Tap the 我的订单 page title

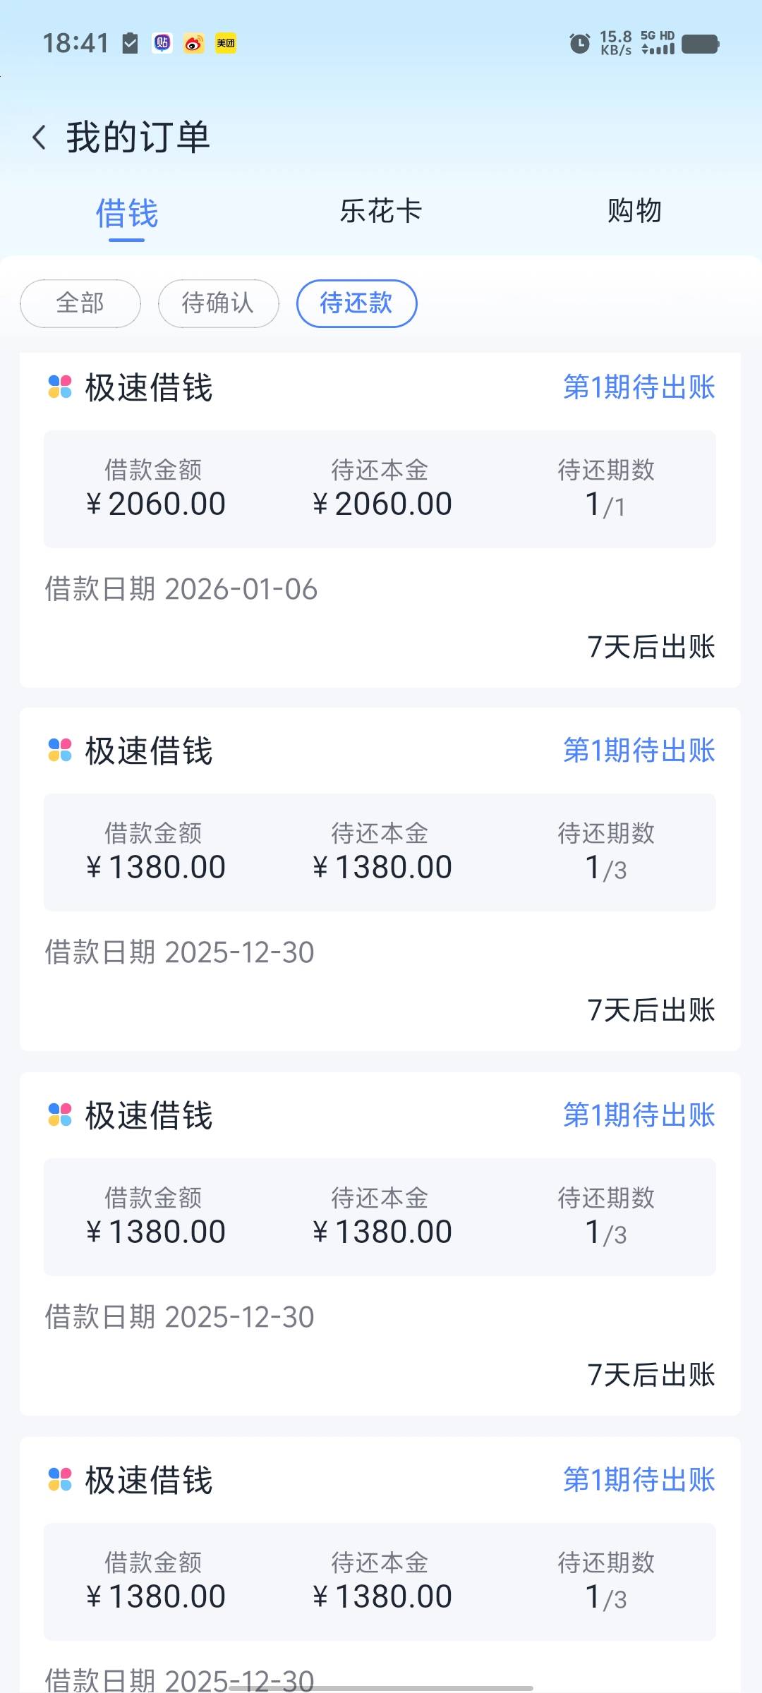[138, 138]
